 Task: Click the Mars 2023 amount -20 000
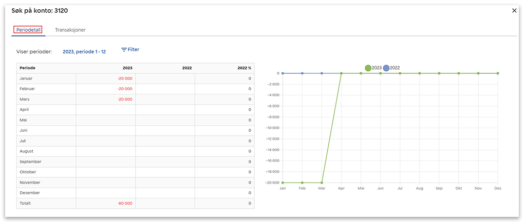tap(125, 99)
